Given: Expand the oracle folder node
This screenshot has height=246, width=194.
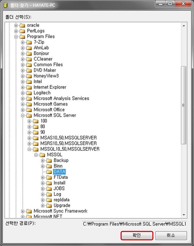Looking at the screenshot, I should (x=16, y=25).
